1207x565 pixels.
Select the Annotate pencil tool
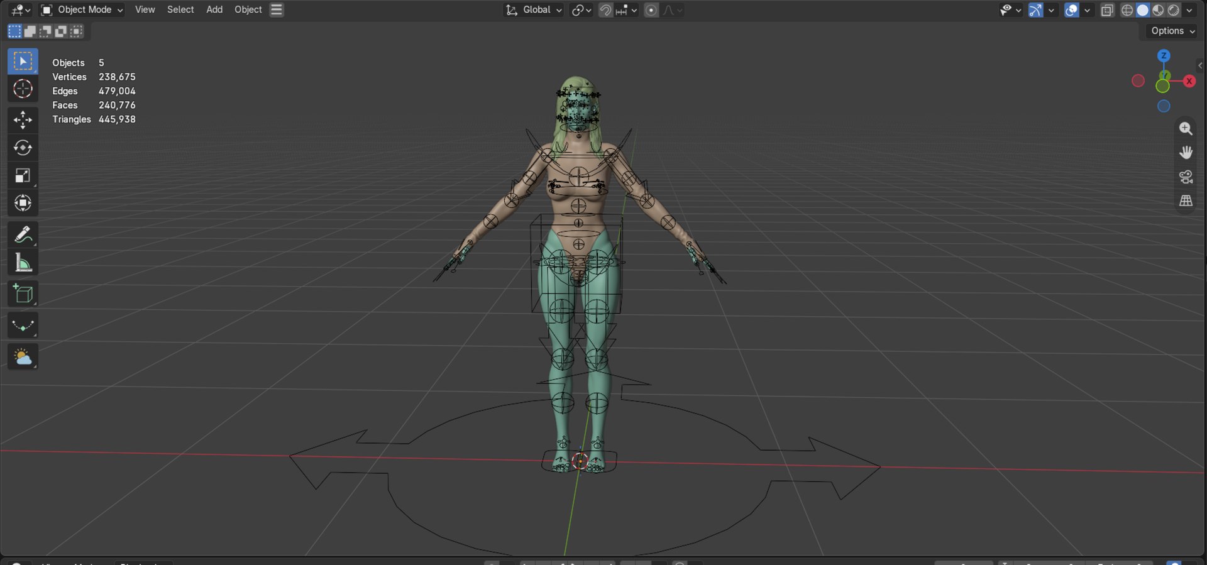click(x=23, y=234)
